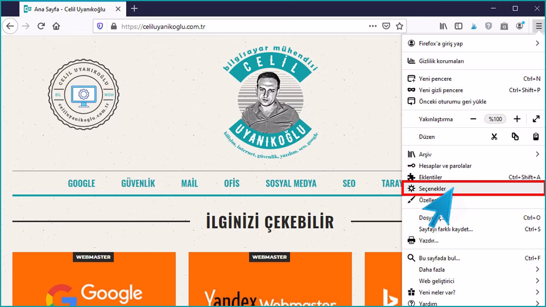Cut selection using scissors icon
Image resolution: width=546 pixels, height=307 pixels.
point(494,137)
